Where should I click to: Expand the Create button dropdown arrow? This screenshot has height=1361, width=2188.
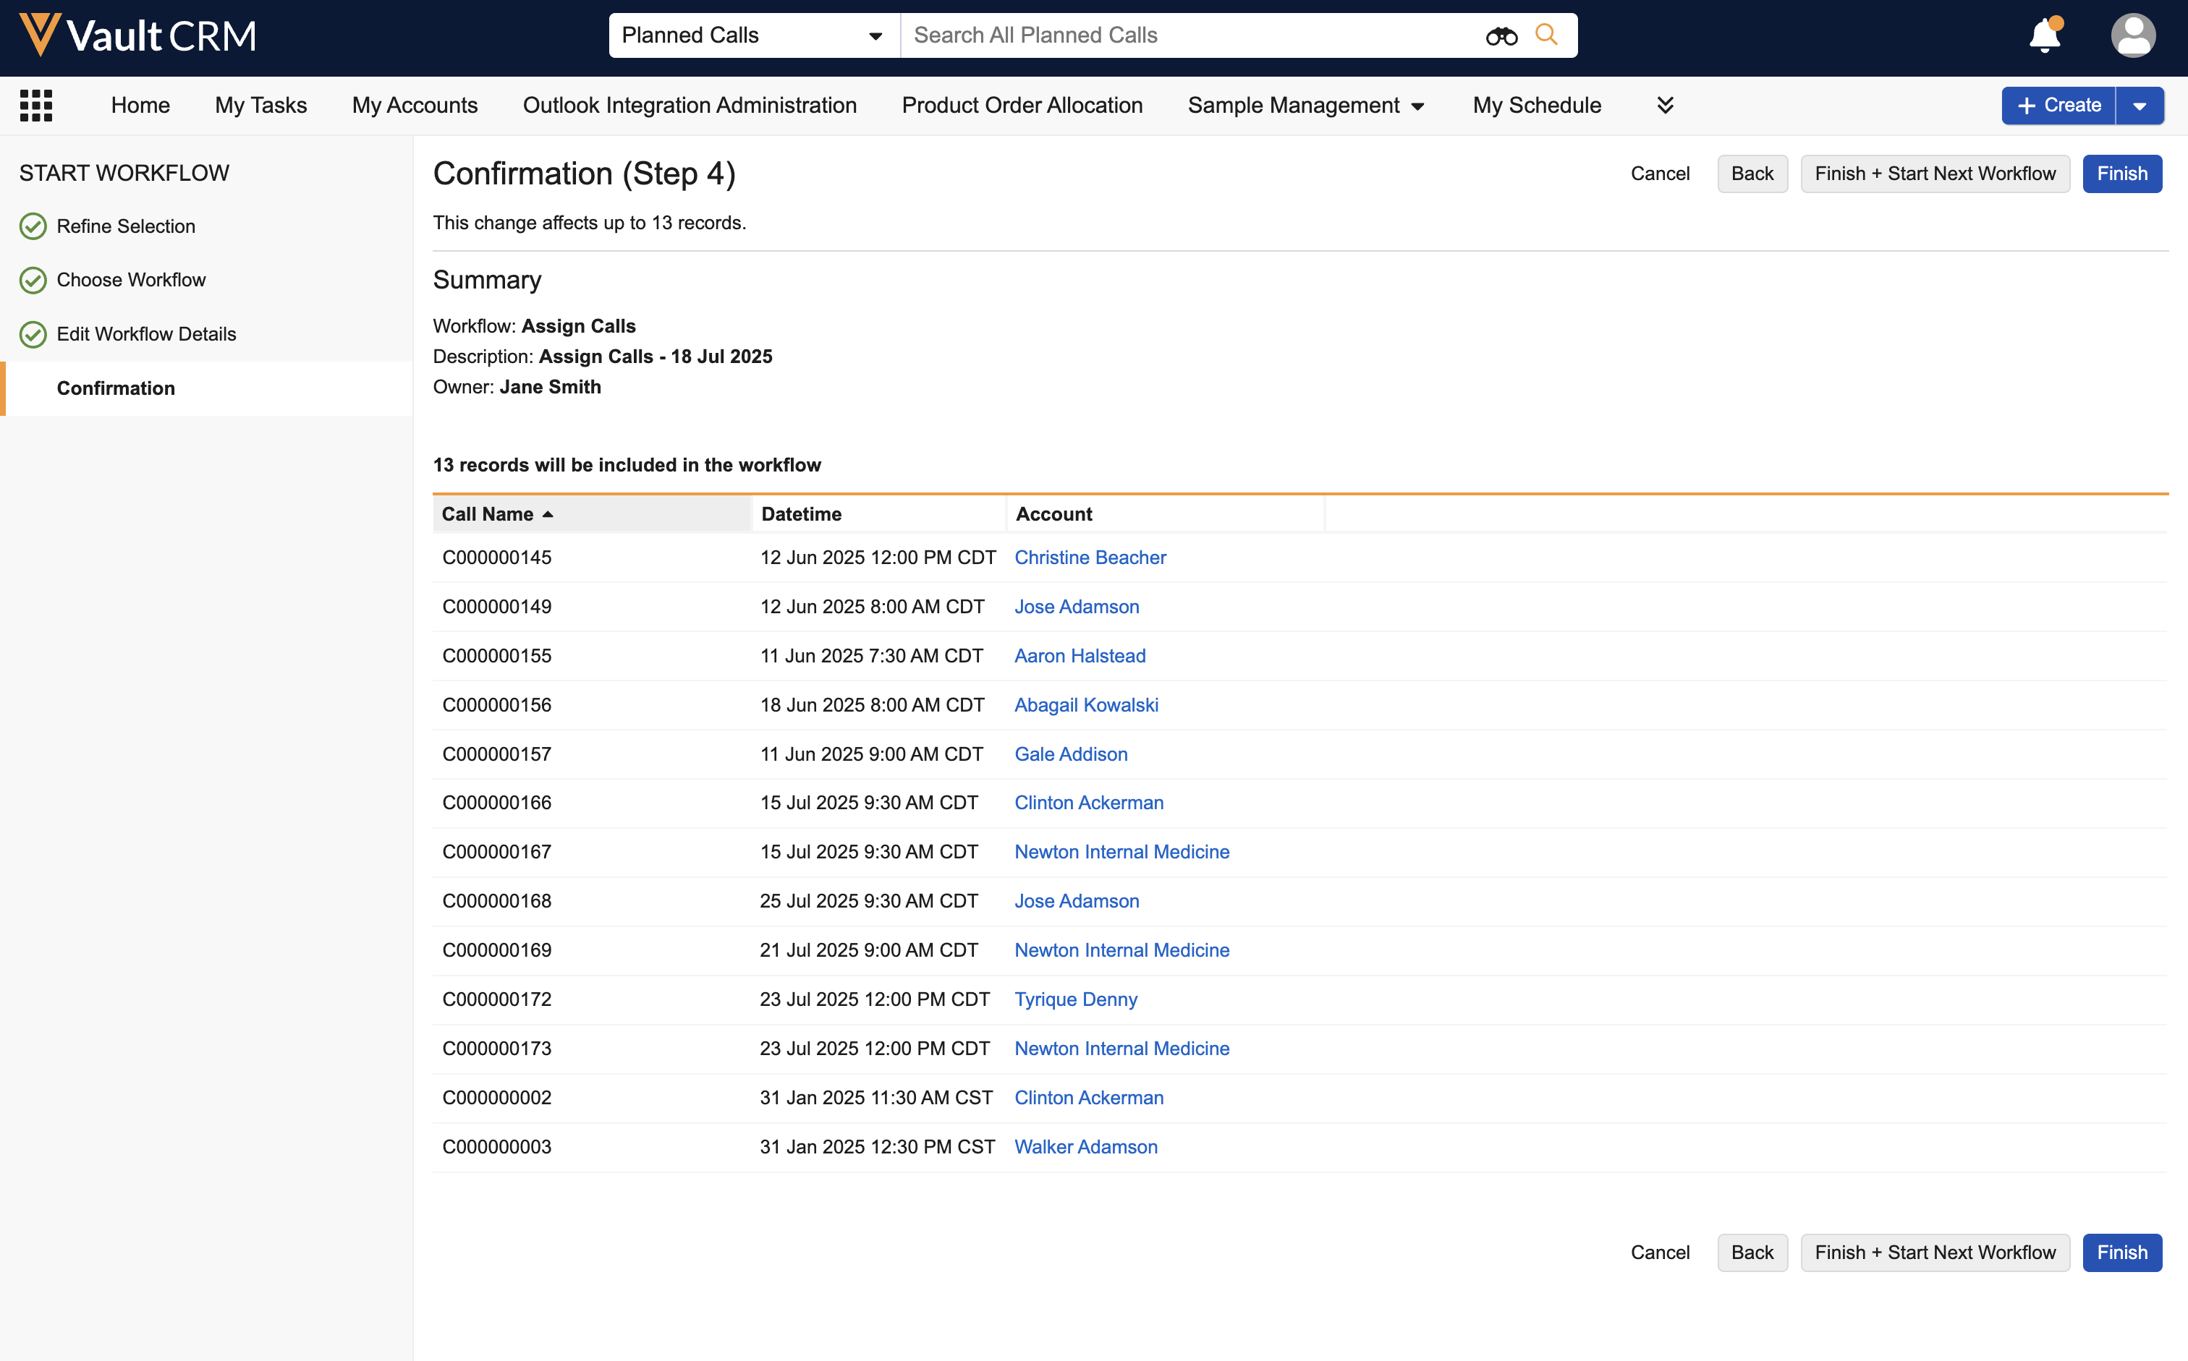point(2140,106)
